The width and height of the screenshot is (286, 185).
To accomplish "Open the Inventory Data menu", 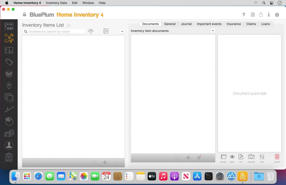I will point(56,3).
